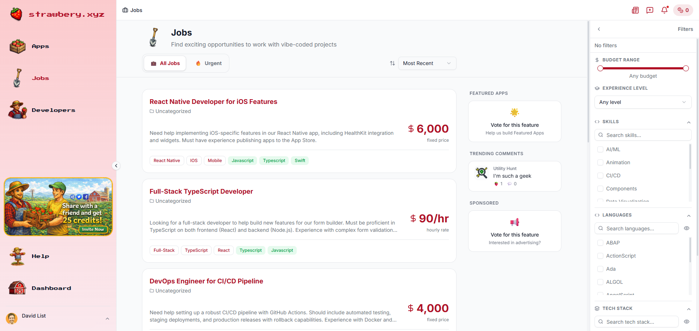699x331 pixels.
Task: Click the sort order arrows icon
Action: click(x=392, y=63)
